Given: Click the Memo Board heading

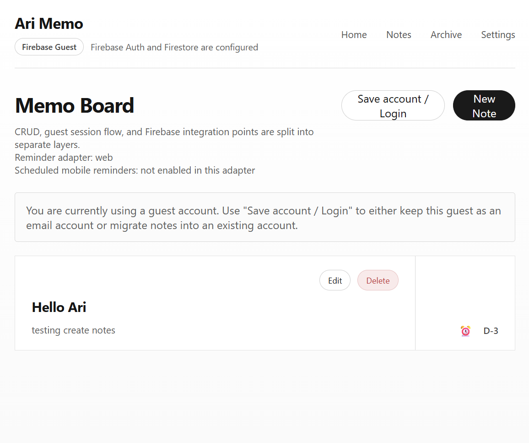Looking at the screenshot, I should click(x=75, y=105).
